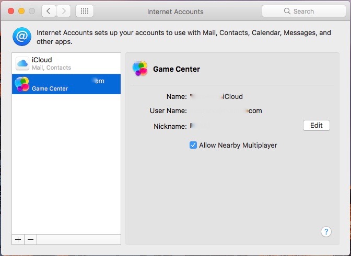This screenshot has width=351, height=256.
Task: Click the Search field
Action: point(304,11)
